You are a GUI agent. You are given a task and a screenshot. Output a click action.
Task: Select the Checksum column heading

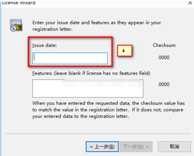[x=164, y=45]
